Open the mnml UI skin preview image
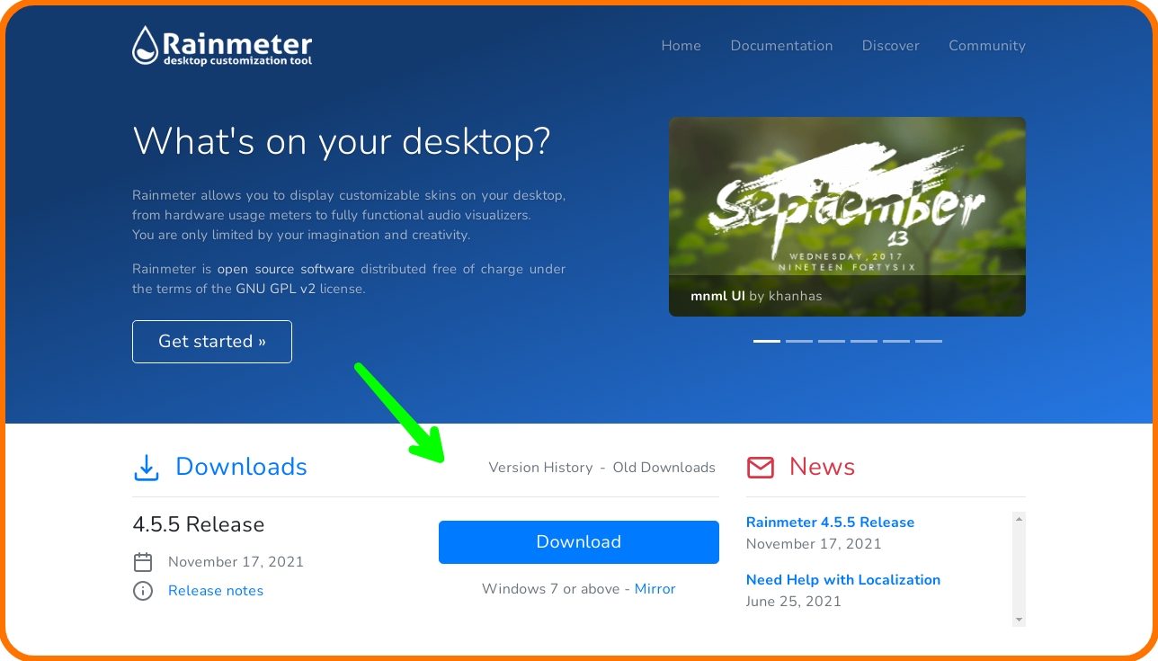1158x661 pixels. tap(847, 217)
